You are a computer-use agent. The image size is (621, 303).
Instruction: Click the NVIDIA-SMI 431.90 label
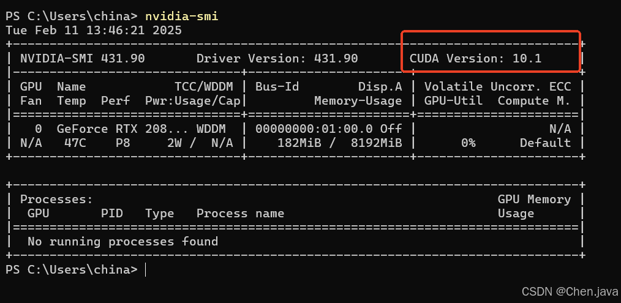click(83, 59)
